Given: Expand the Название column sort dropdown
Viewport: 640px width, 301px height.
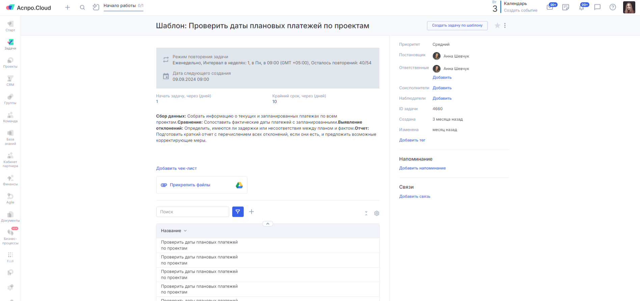Looking at the screenshot, I should tap(185, 231).
